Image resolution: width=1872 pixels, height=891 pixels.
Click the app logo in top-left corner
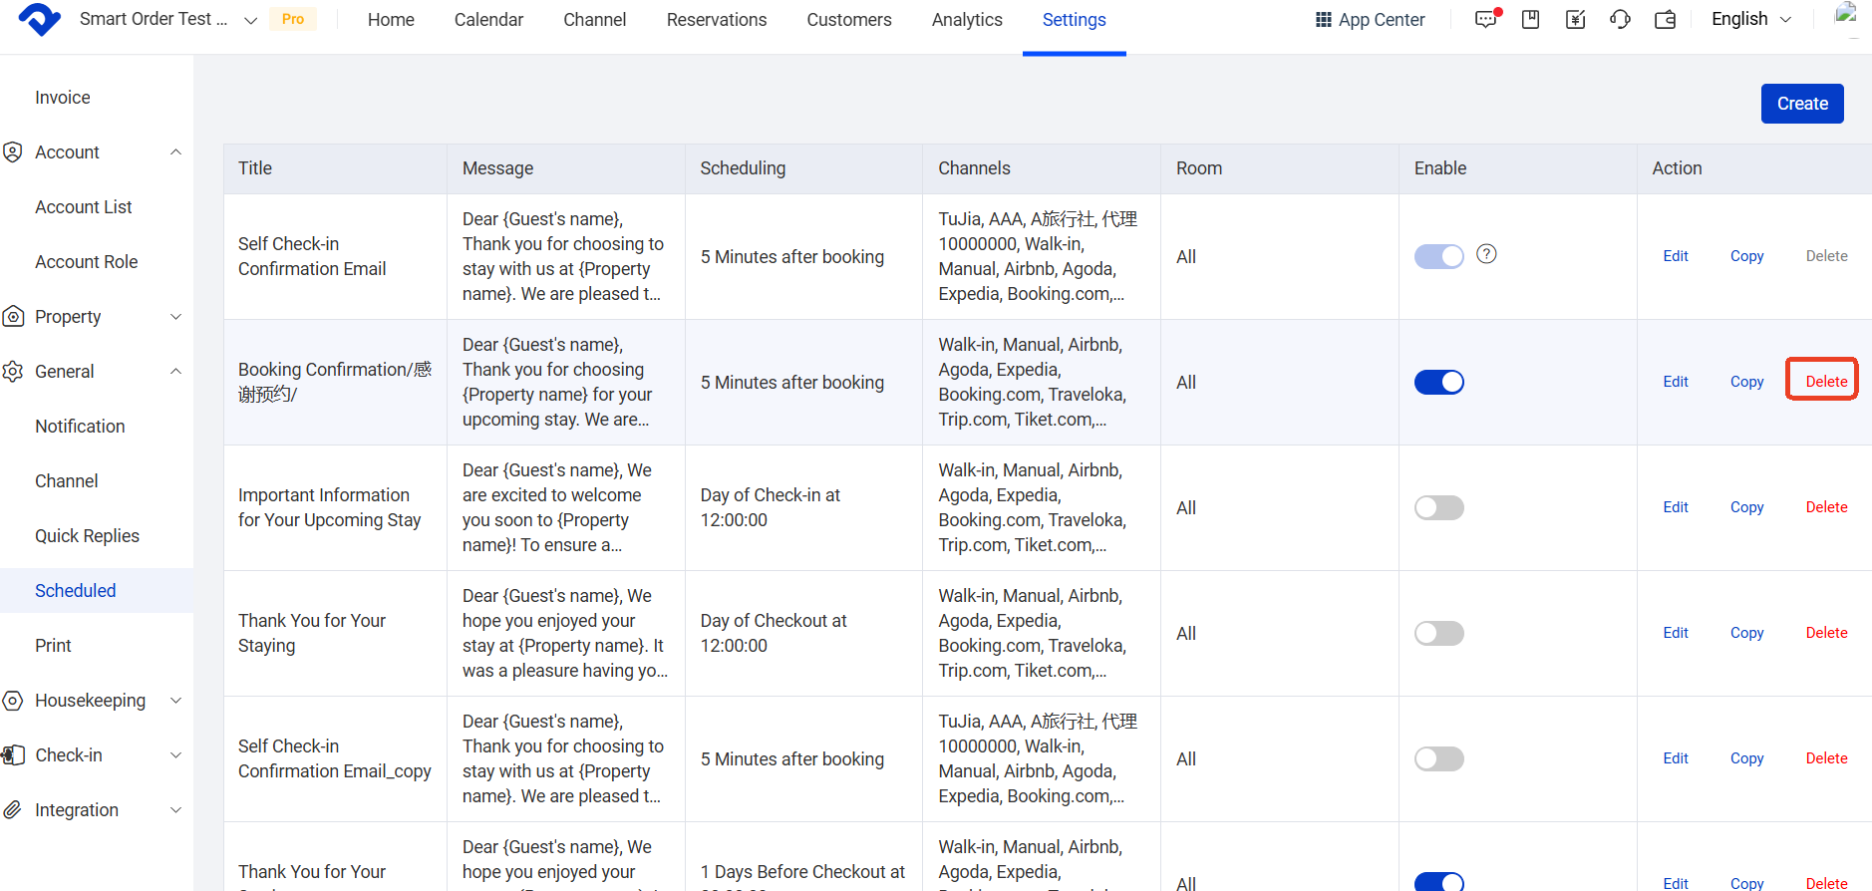coord(40,20)
